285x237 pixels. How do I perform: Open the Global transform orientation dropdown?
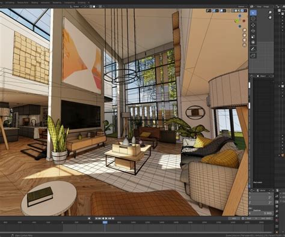click(x=76, y=7)
